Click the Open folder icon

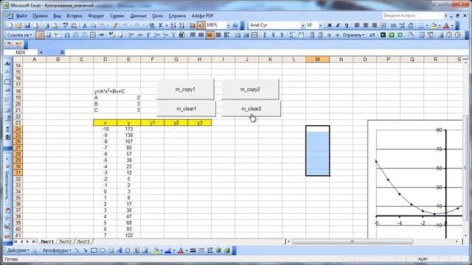coord(18,26)
